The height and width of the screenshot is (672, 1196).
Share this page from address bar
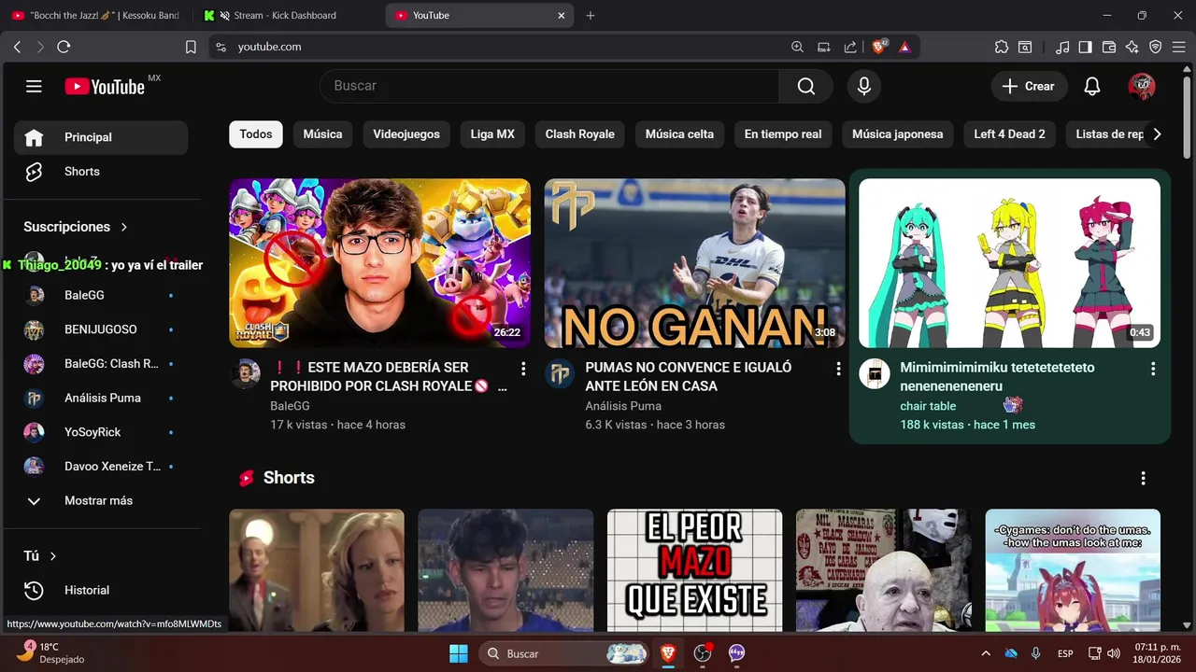point(850,47)
